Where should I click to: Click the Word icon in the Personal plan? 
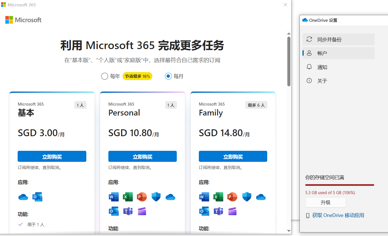(114, 197)
